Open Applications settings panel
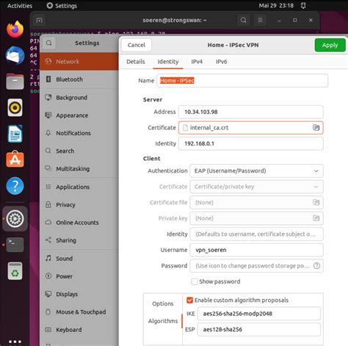The width and height of the screenshot is (348, 346). (79, 187)
